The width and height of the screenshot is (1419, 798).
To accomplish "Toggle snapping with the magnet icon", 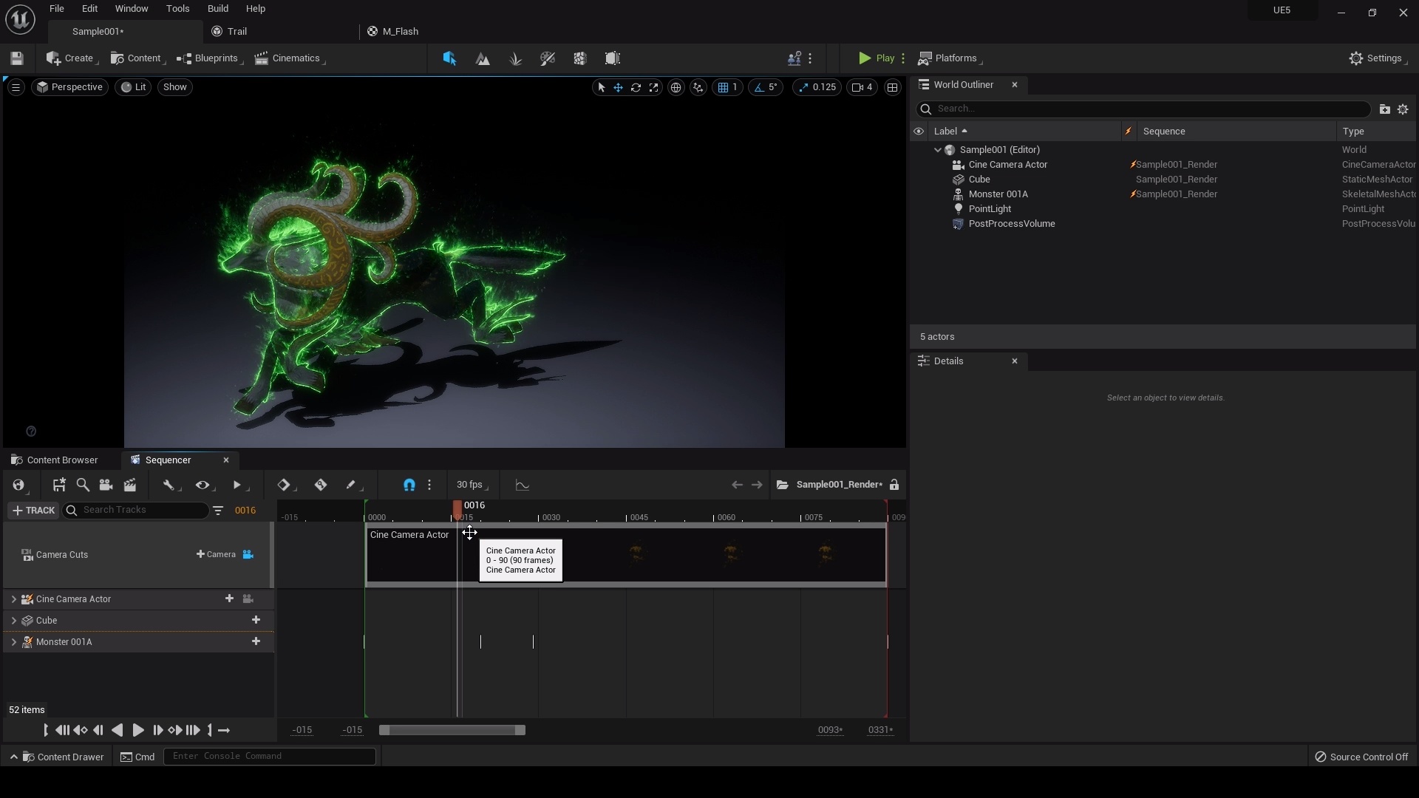I will click(x=409, y=485).
